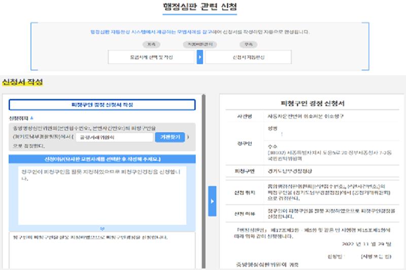406x270 pixels.
Task: Select the 모범사례 선택 및 작성 step
Action: coord(152,57)
